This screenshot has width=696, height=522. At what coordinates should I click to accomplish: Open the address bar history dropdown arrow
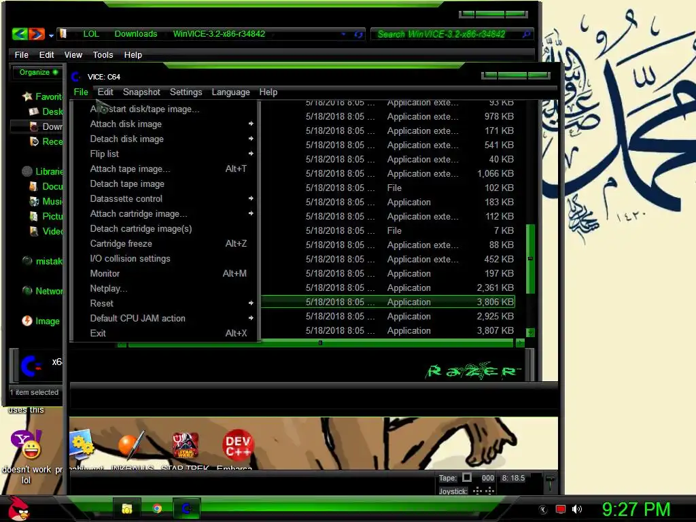tap(343, 34)
